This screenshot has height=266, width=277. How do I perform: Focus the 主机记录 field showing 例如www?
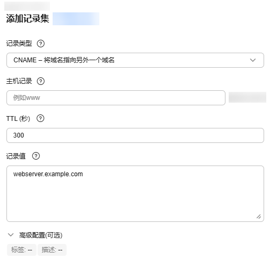[x=116, y=98]
